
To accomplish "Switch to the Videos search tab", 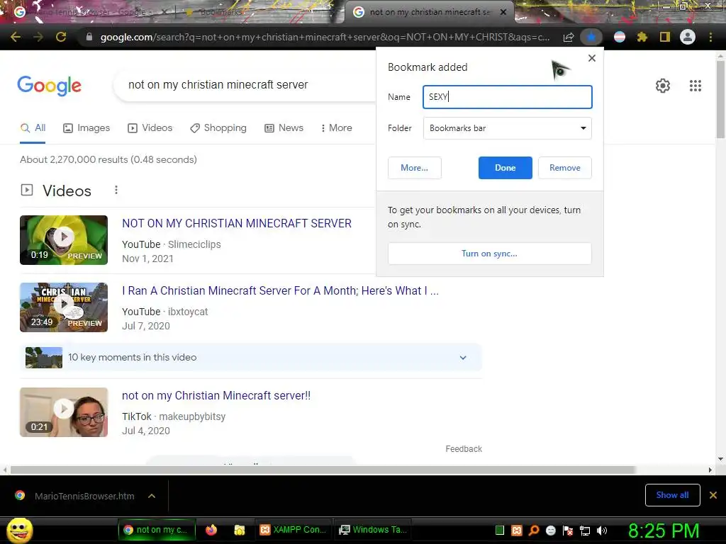I will coord(150,128).
